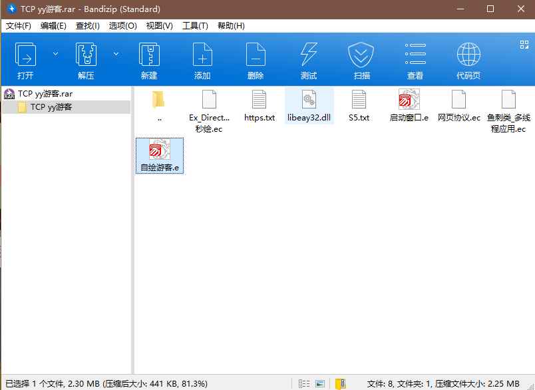Select the 启动窗口.e file
Viewport: 535px width, 390px height.
click(409, 106)
